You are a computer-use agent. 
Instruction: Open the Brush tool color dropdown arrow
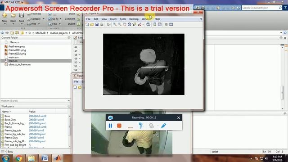click(x=143, y=25)
